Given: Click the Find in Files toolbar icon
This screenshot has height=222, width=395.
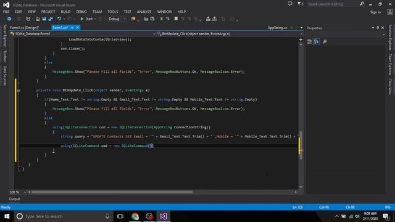Looking at the screenshot, I should click(133, 19).
